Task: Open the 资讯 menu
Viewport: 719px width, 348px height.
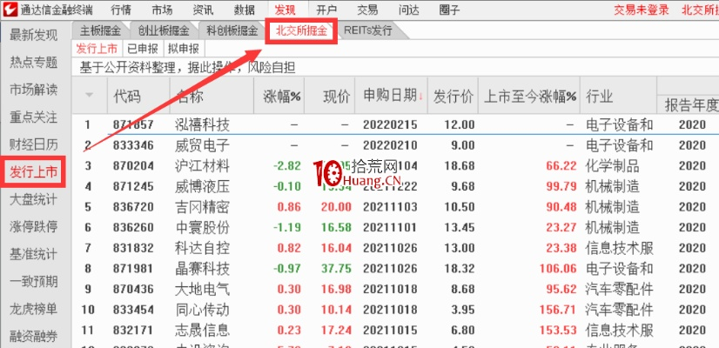Action: click(x=203, y=10)
